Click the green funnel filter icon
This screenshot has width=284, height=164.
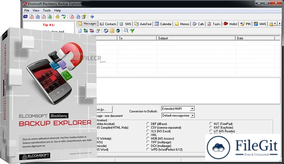tap(132, 31)
